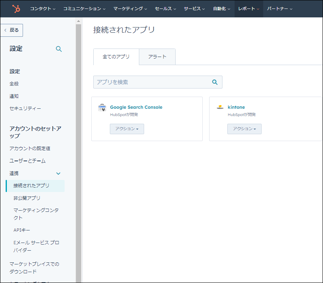Click HubSpotが開発 text under kintone
This screenshot has width=323, height=283.
[241, 115]
